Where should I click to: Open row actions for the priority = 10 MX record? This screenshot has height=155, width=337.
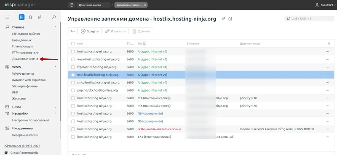tap(327, 98)
